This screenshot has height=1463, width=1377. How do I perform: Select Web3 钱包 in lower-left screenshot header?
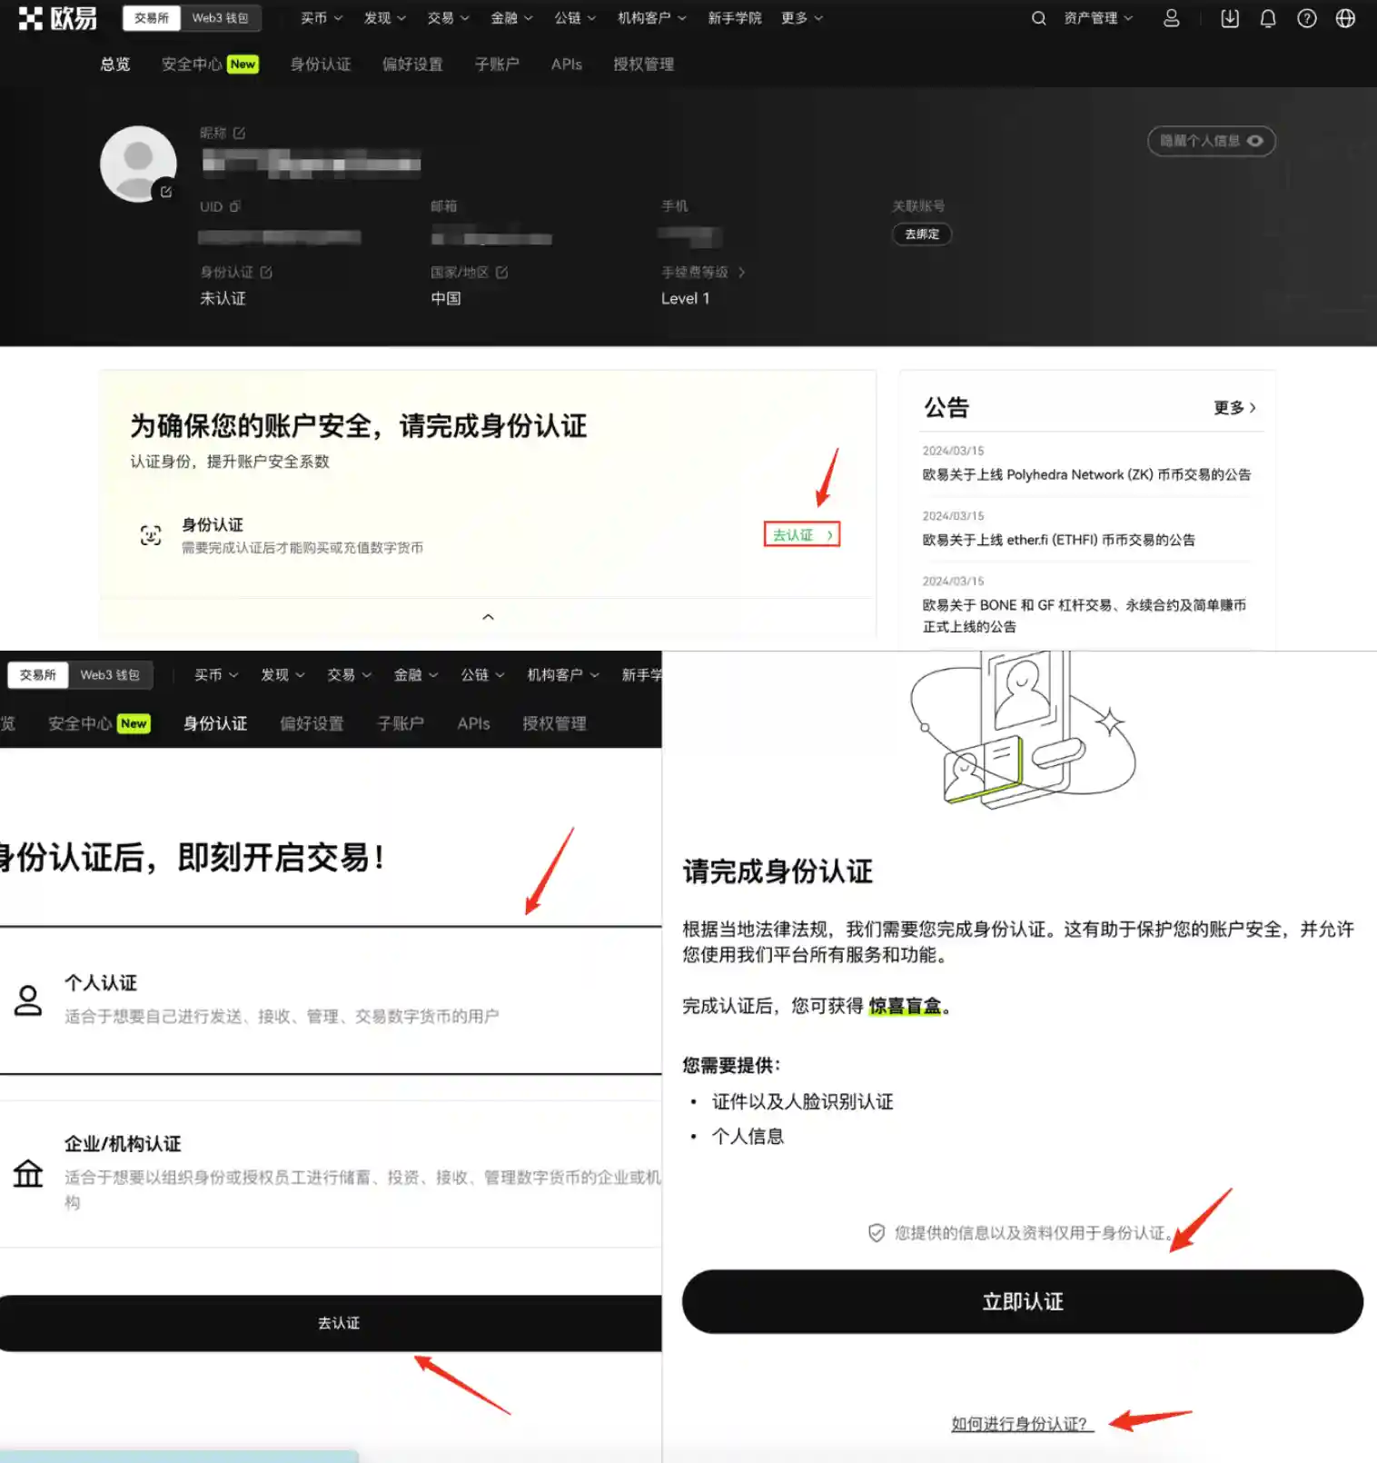(x=110, y=675)
